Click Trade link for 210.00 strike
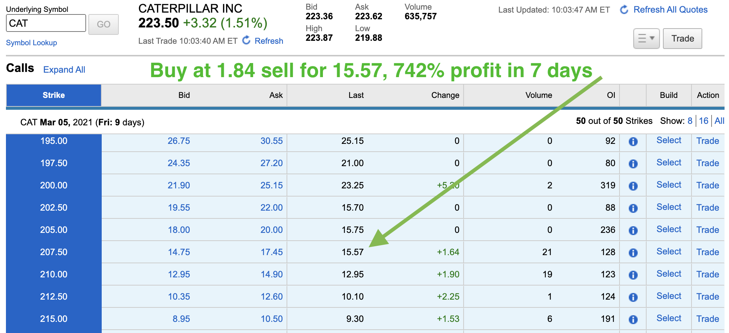The width and height of the screenshot is (729, 333). [x=707, y=274]
